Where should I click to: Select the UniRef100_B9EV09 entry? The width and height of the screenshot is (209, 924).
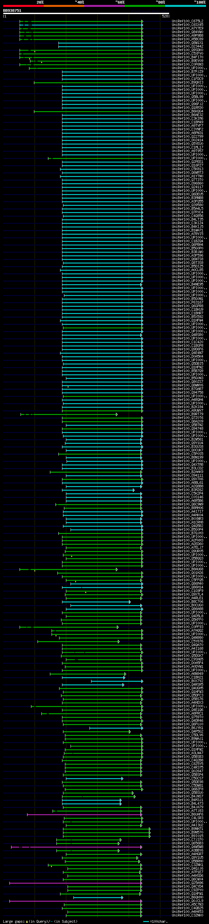187,61
